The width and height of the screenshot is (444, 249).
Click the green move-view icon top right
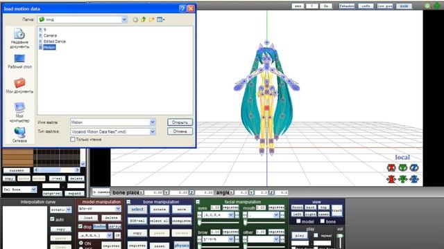tap(437, 6)
